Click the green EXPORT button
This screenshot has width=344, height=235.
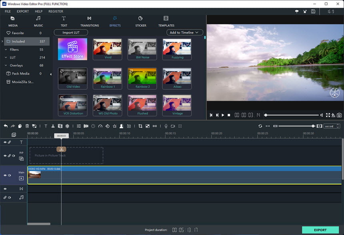click(320, 230)
